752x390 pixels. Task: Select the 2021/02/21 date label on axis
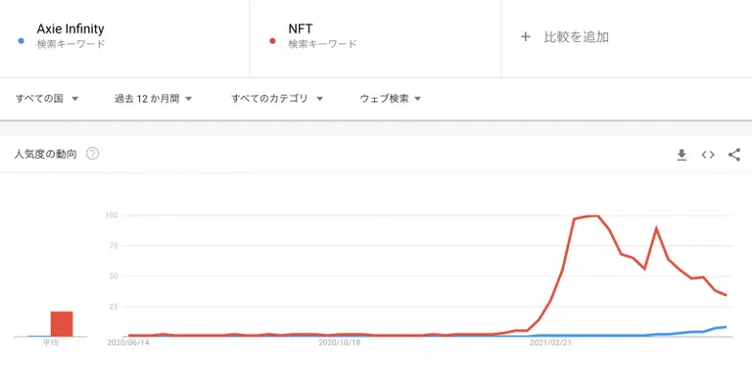point(550,343)
